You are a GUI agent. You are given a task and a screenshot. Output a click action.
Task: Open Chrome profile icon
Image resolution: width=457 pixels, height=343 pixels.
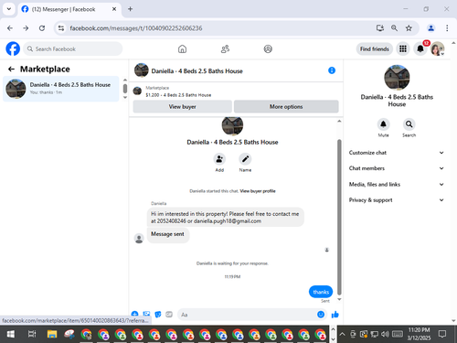(x=430, y=28)
